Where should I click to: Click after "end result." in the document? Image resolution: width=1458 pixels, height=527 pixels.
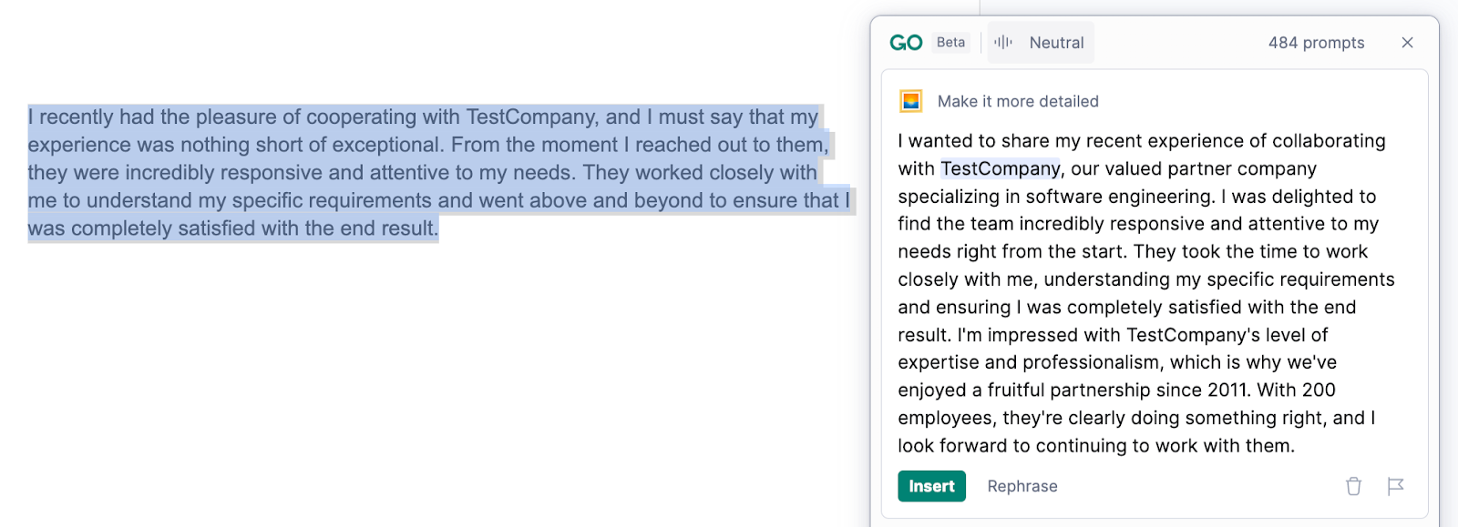440,228
